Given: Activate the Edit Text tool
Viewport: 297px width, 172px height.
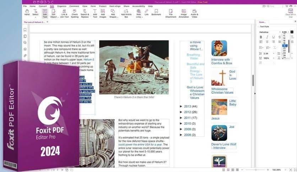Looking at the screenshot, I should (x=45, y=13).
